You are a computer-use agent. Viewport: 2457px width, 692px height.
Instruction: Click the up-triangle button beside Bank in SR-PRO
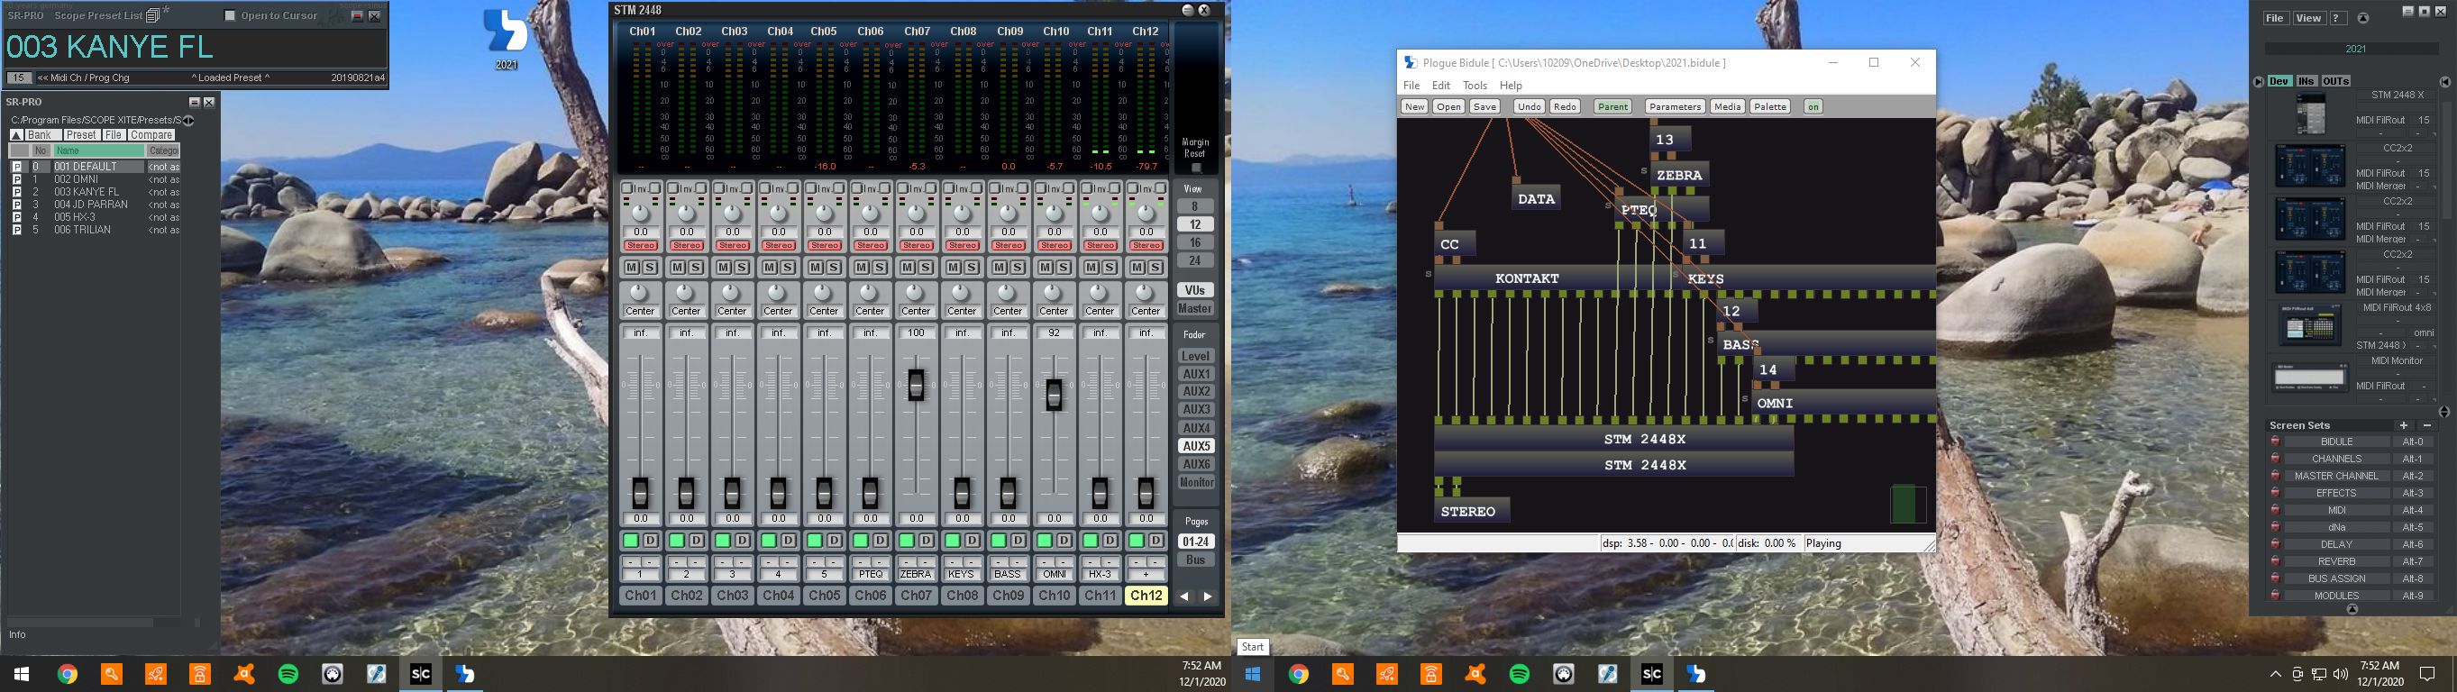click(x=16, y=135)
